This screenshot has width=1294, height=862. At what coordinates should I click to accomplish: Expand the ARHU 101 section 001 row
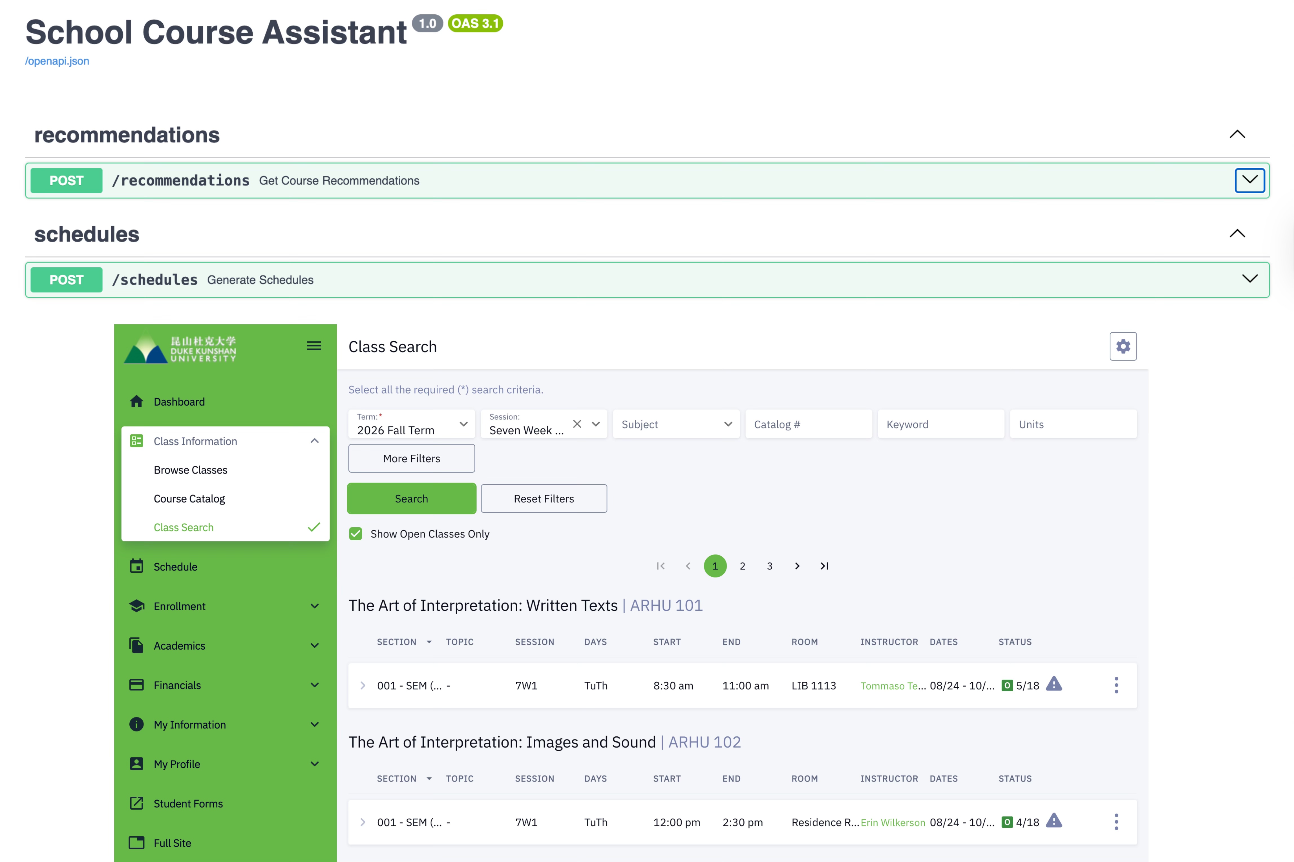[x=363, y=685]
